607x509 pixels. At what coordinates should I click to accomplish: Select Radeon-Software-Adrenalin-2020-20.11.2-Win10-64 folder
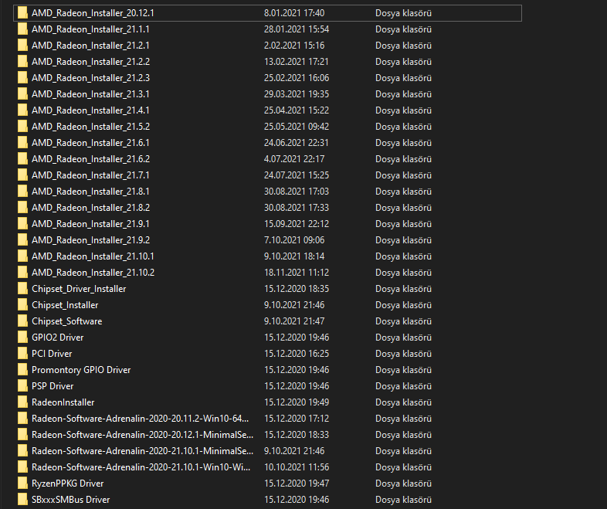click(x=142, y=419)
